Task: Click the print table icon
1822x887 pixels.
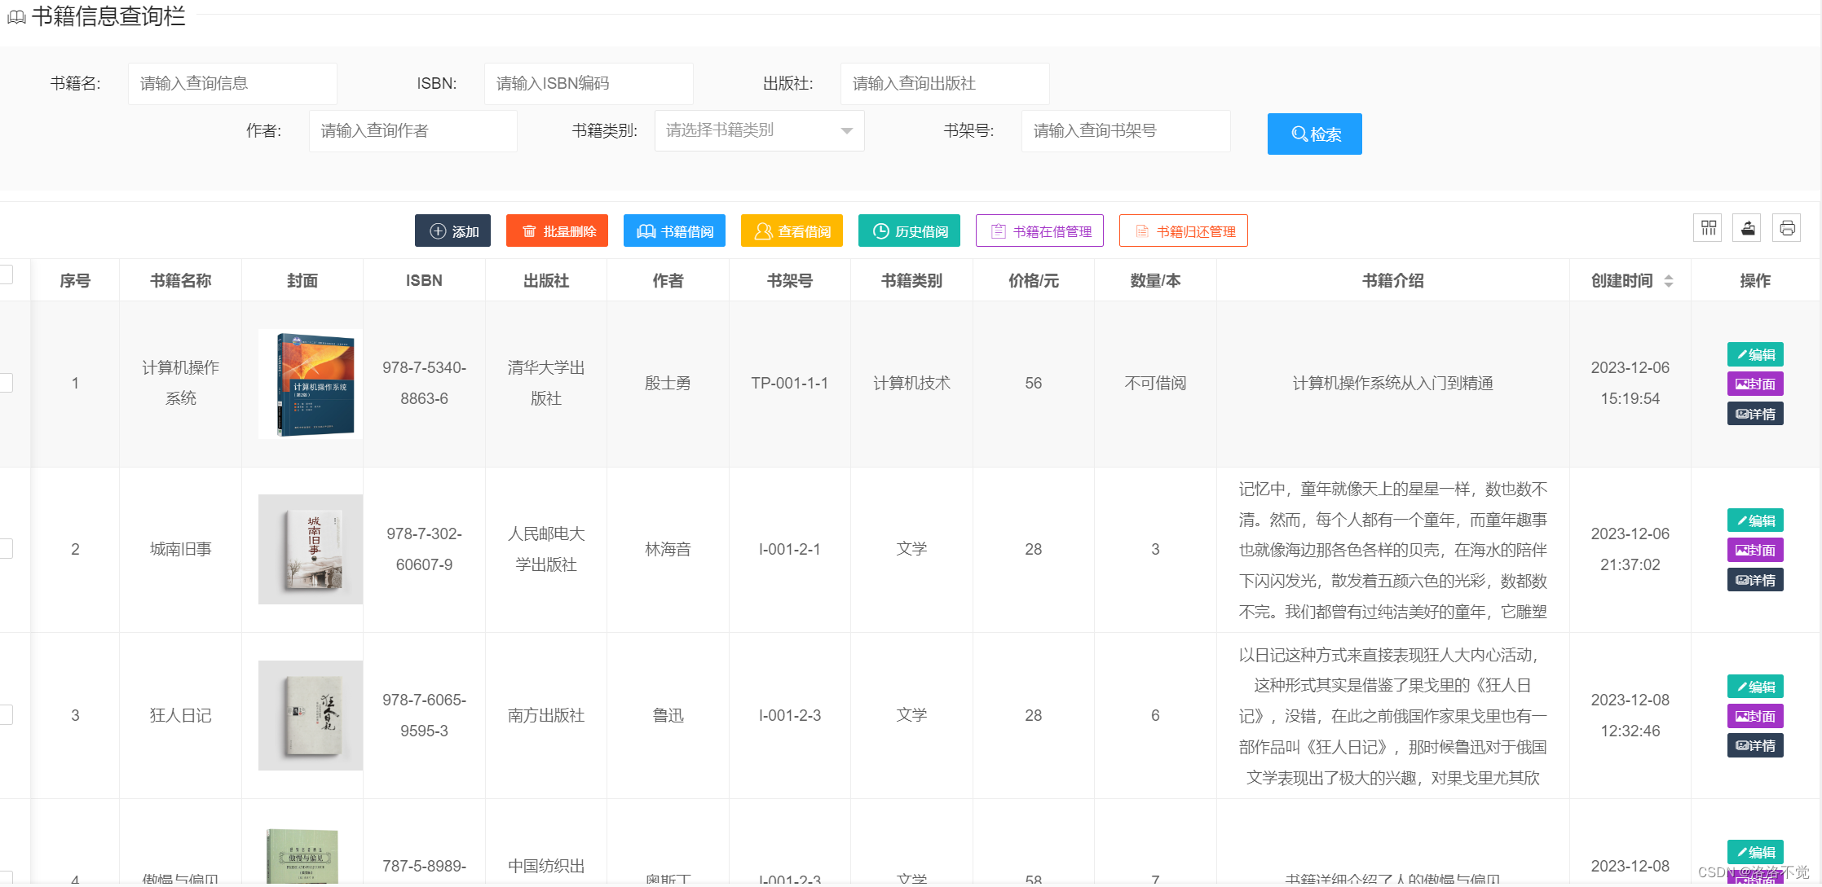Action: point(1787,228)
